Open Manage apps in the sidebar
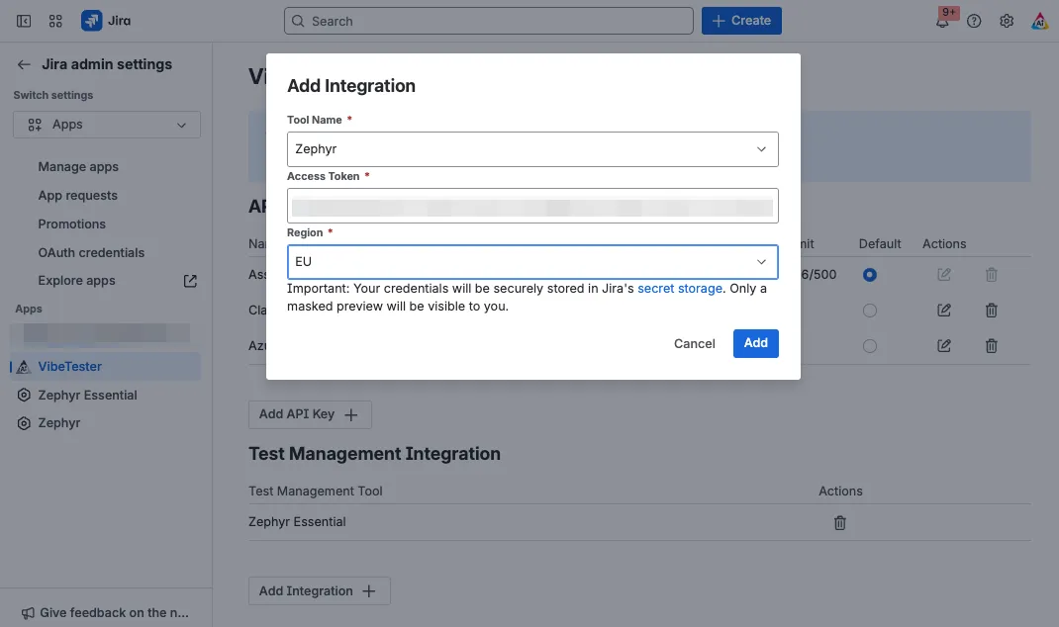Screen dimensions: 1059x627 (x=78, y=167)
